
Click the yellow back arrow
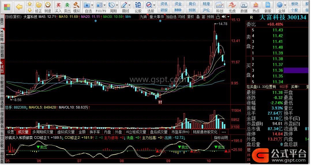click(x=19, y=7)
